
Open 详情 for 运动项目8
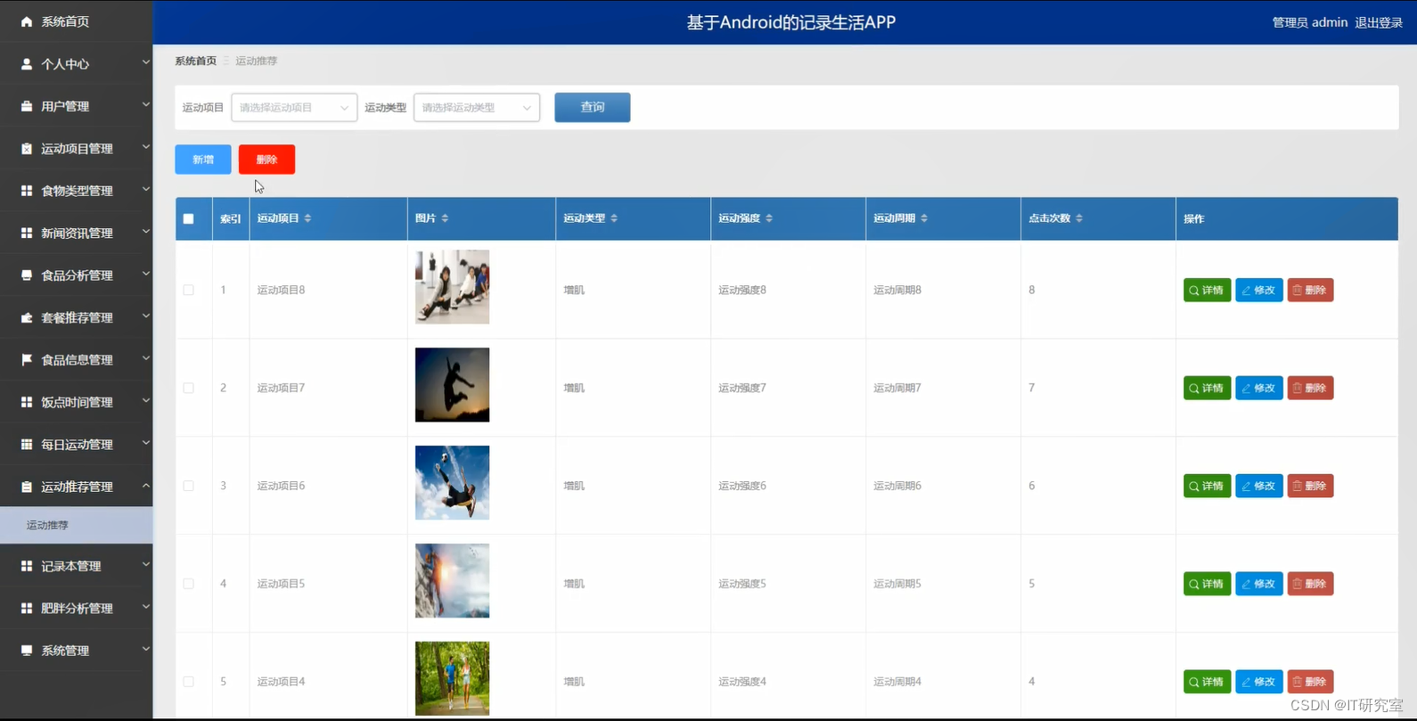click(1207, 290)
